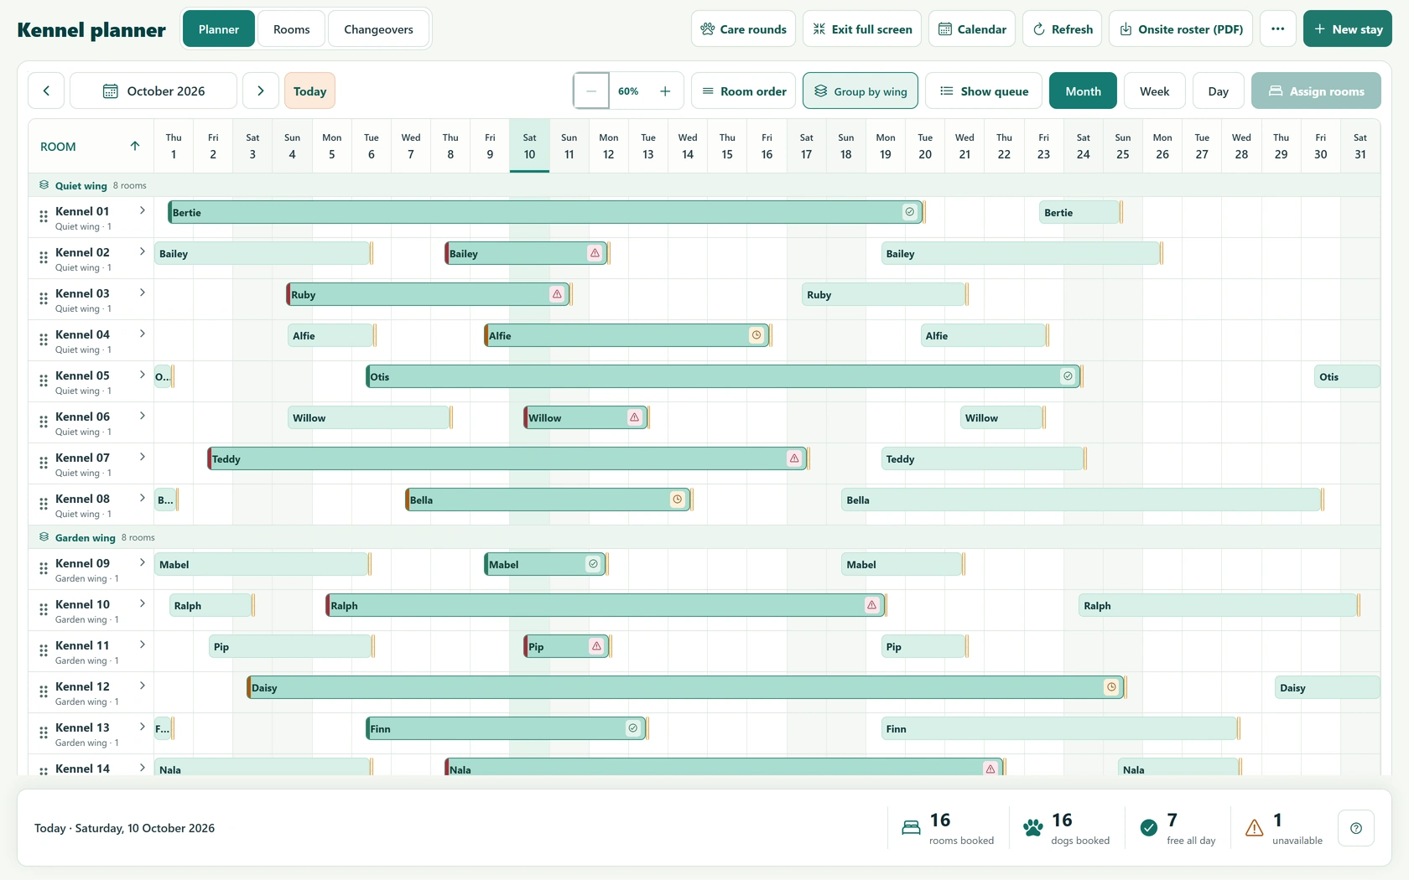Screen dimensions: 1409x880
Task: Click the drag handle for Kennel 05
Action: [44, 381]
